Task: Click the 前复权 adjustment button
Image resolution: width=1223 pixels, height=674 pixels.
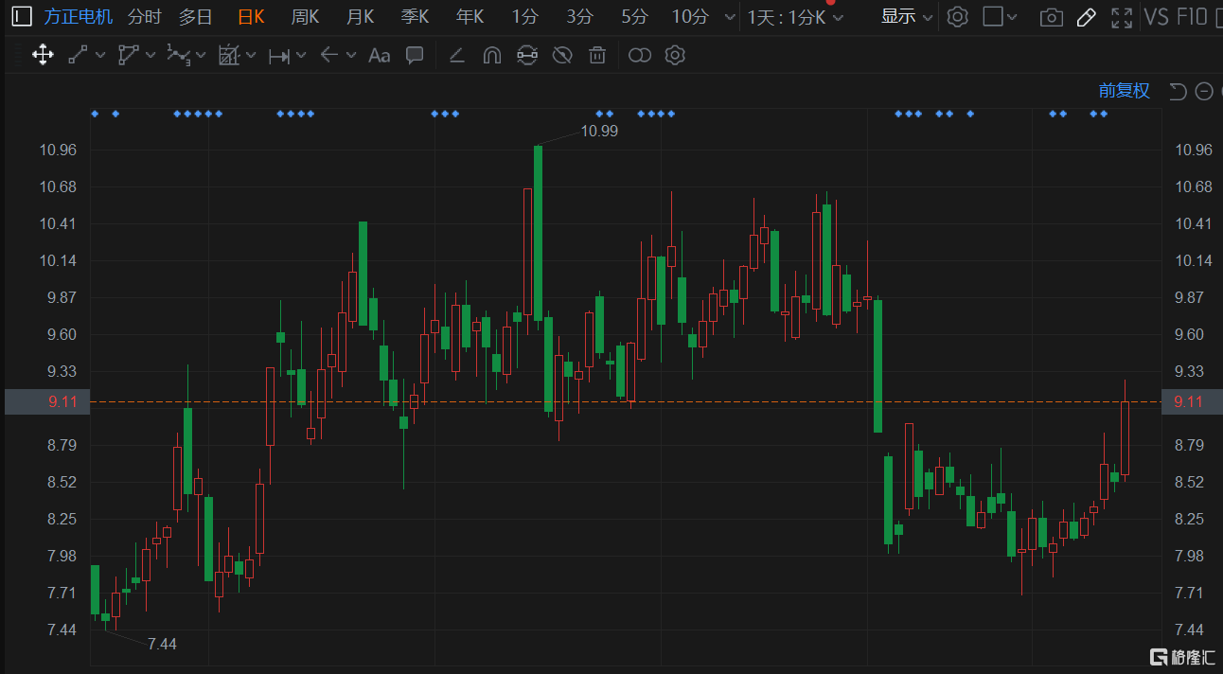Action: 1124,91
